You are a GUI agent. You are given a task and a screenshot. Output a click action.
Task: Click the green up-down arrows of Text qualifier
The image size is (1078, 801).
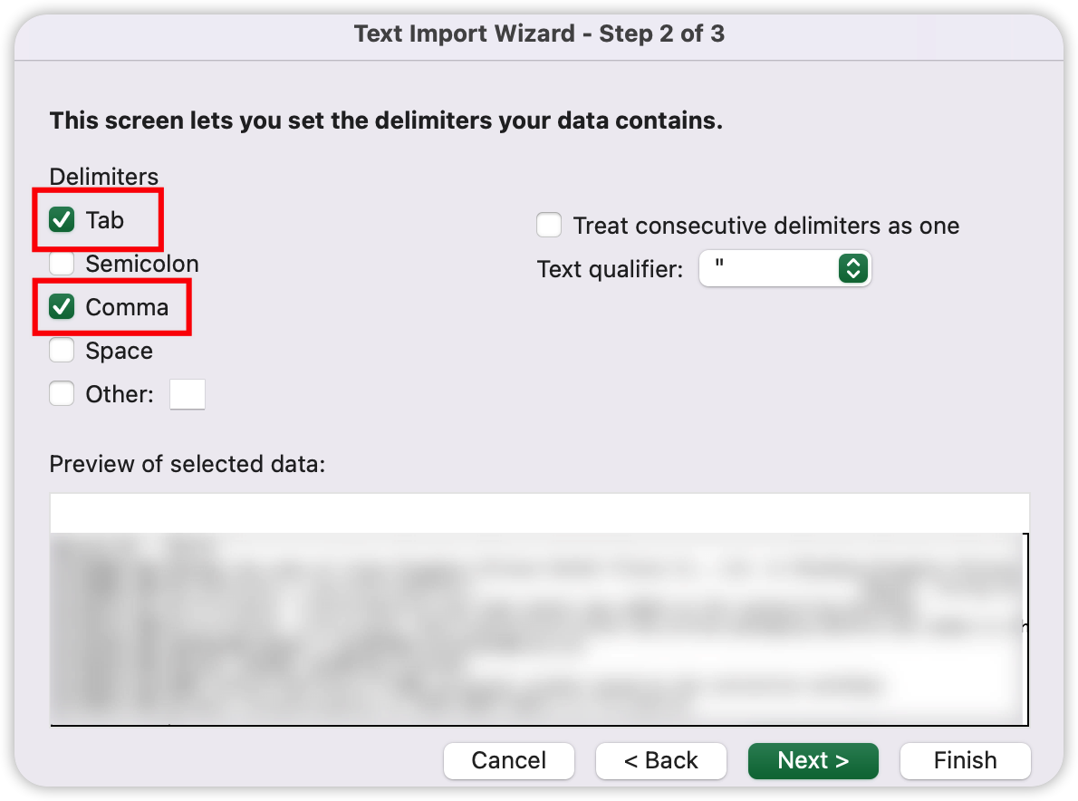pos(852,269)
